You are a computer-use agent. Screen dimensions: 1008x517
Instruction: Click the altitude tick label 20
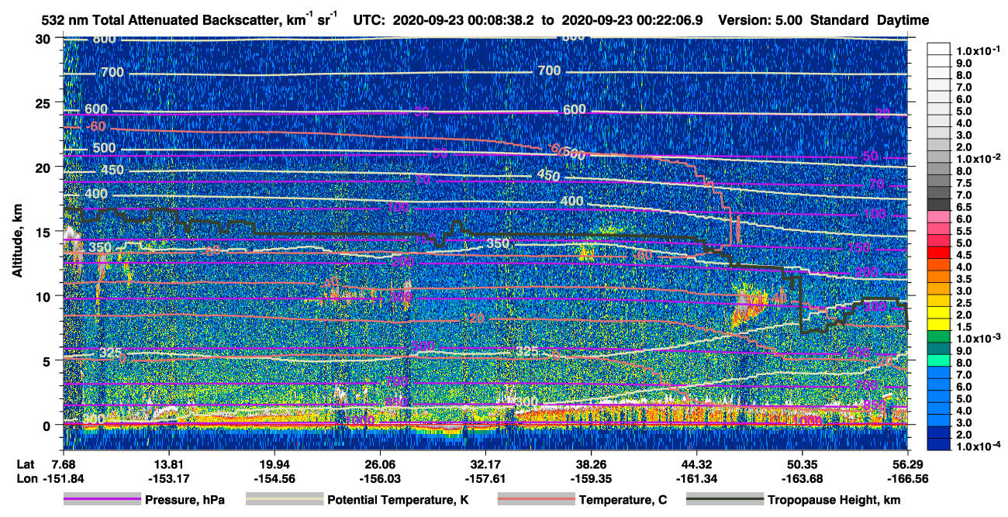click(43, 167)
